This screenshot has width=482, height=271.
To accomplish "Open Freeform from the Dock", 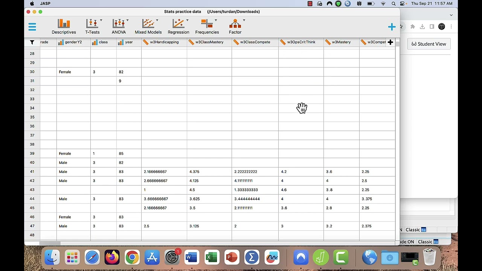I will 272,257.
